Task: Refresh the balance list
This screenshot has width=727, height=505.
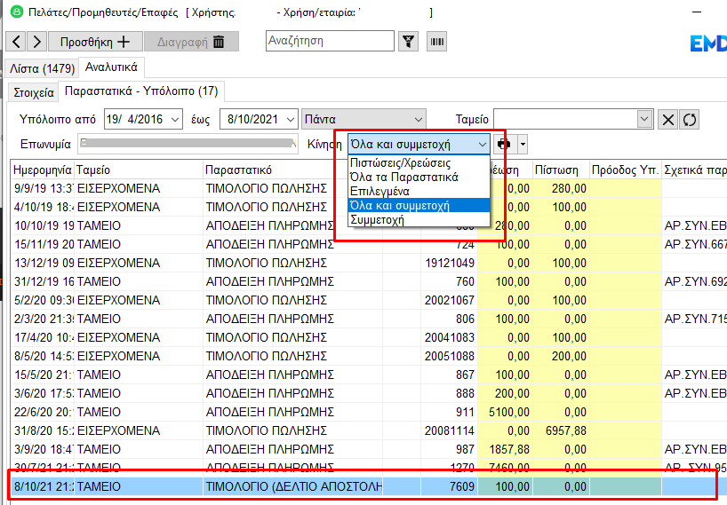Action: (688, 120)
